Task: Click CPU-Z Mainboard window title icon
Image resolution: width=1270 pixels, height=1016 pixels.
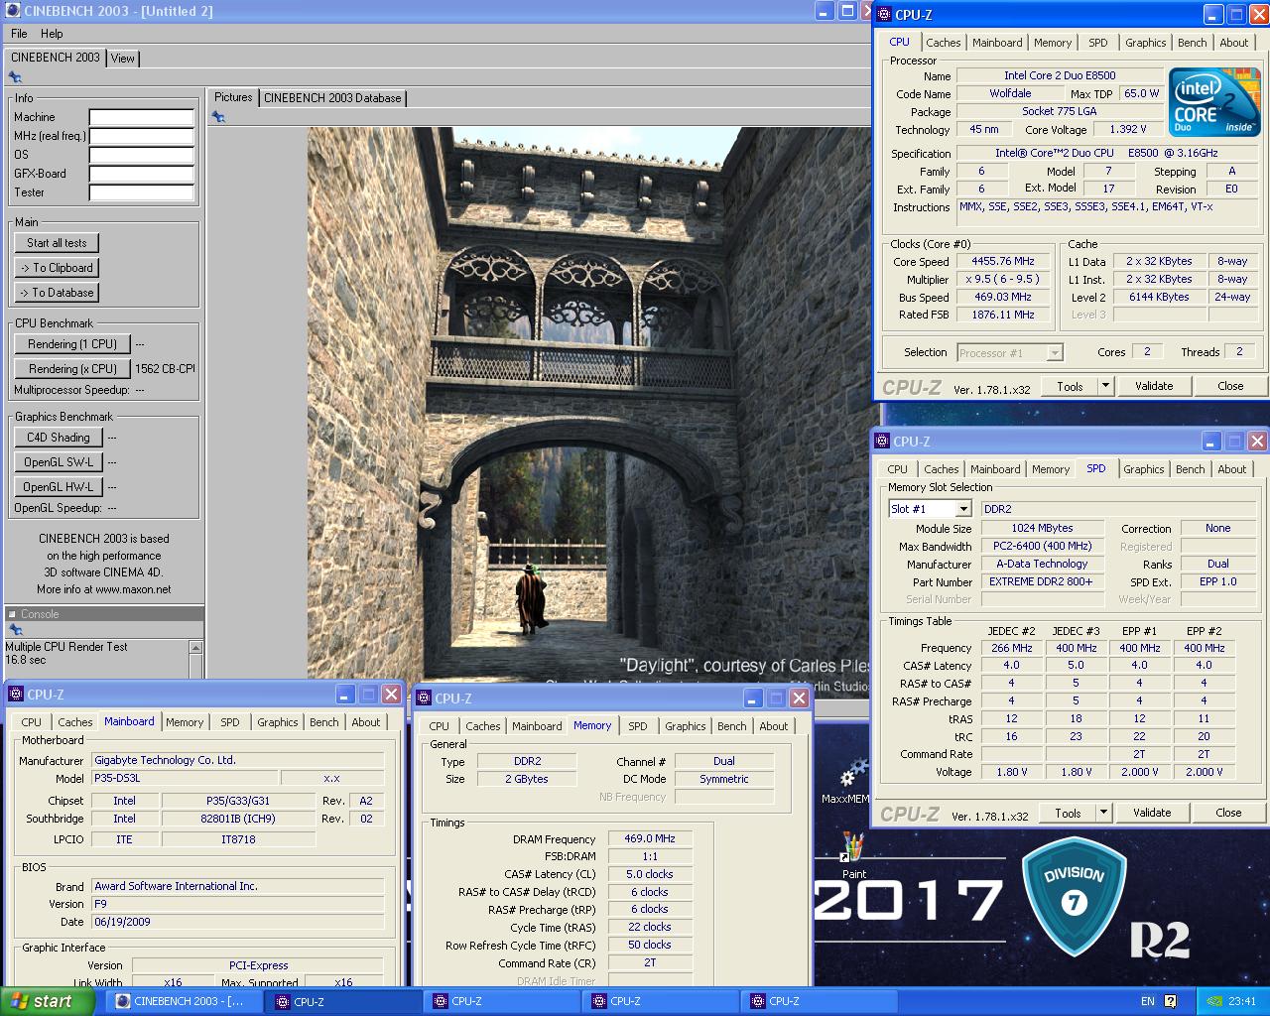Action: 16,695
